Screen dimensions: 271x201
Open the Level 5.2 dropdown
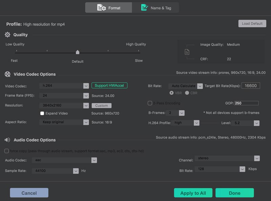pyautogui.click(x=246, y=123)
